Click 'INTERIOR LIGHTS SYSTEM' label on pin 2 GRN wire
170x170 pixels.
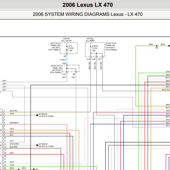click(x=46, y=115)
